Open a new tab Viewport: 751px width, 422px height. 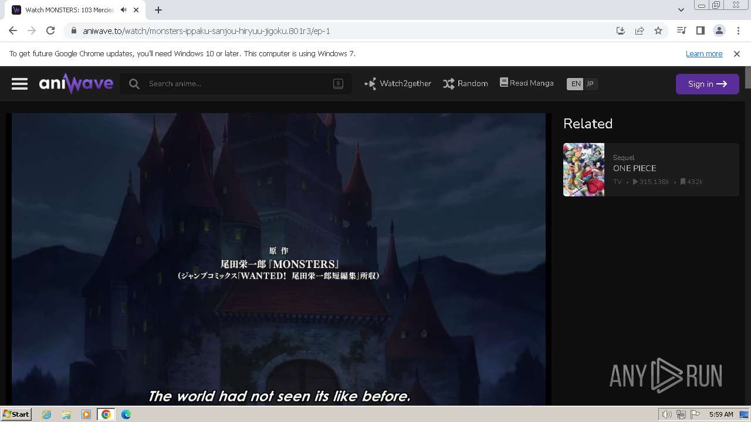[158, 10]
